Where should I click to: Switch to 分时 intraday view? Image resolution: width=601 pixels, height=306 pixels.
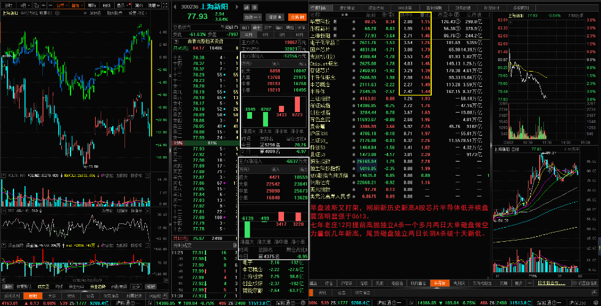[9, 6]
